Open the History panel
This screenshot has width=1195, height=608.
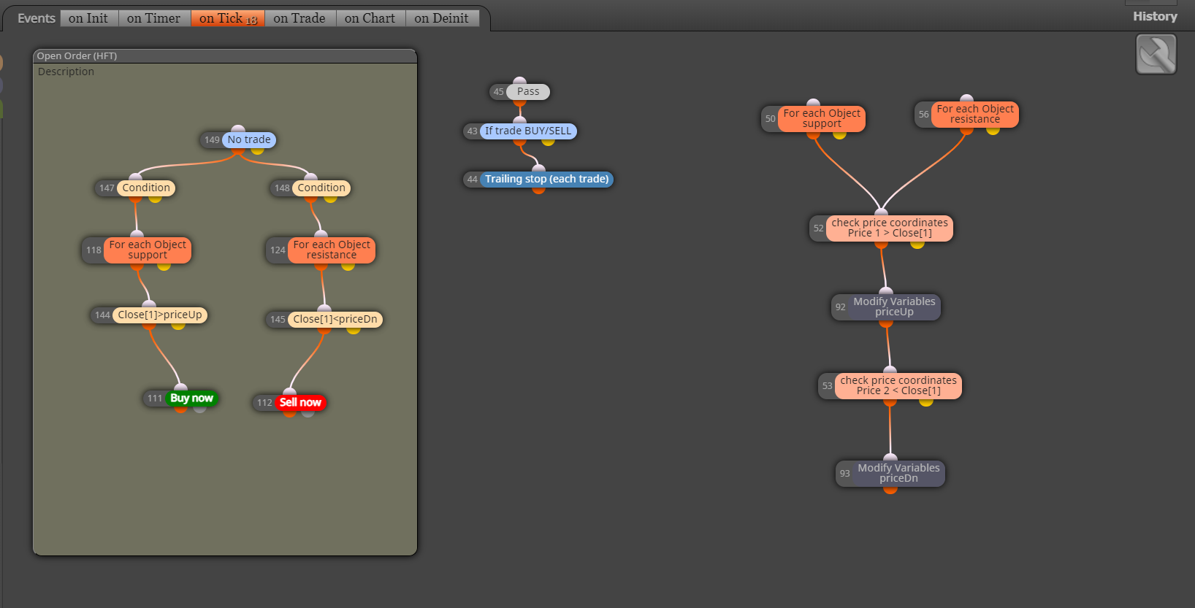[1155, 16]
